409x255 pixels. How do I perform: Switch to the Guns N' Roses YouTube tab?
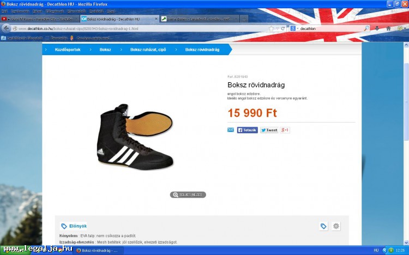tap(40, 19)
